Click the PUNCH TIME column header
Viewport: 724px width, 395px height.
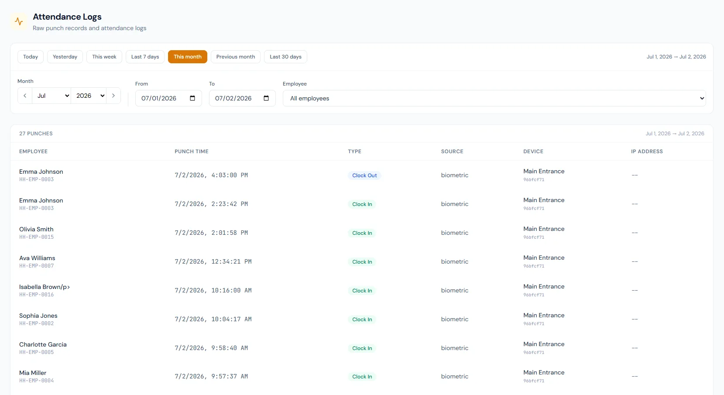click(192, 151)
